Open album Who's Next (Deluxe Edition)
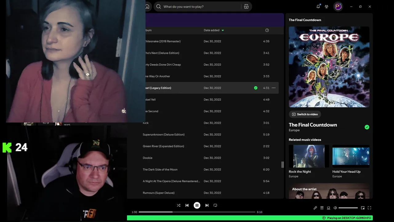 coord(162,53)
